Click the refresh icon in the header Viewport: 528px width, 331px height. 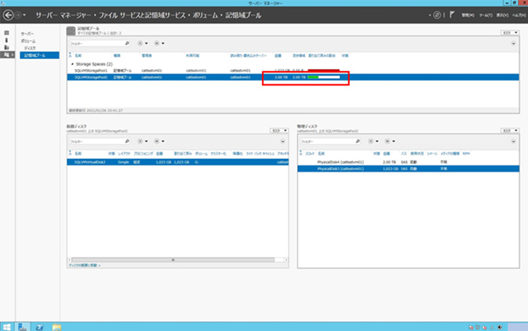click(438, 14)
